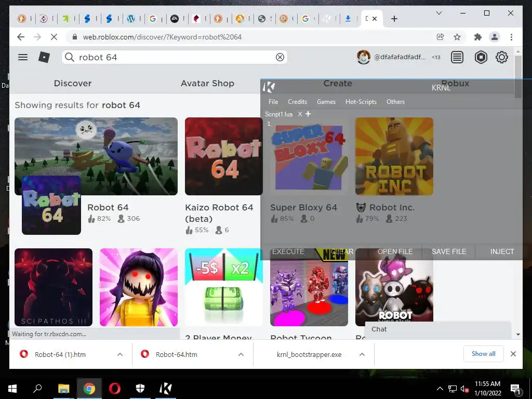
Task: Open the KRNL File menu
Action: tap(273, 101)
